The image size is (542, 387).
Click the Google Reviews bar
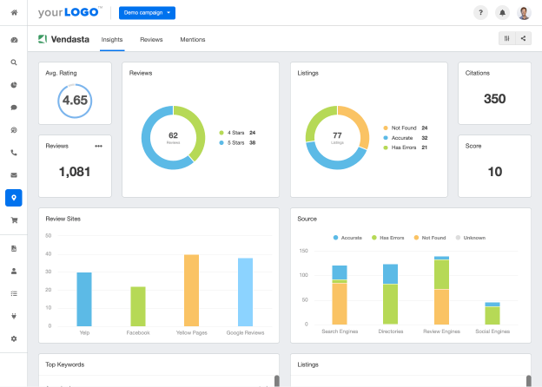coord(245,292)
